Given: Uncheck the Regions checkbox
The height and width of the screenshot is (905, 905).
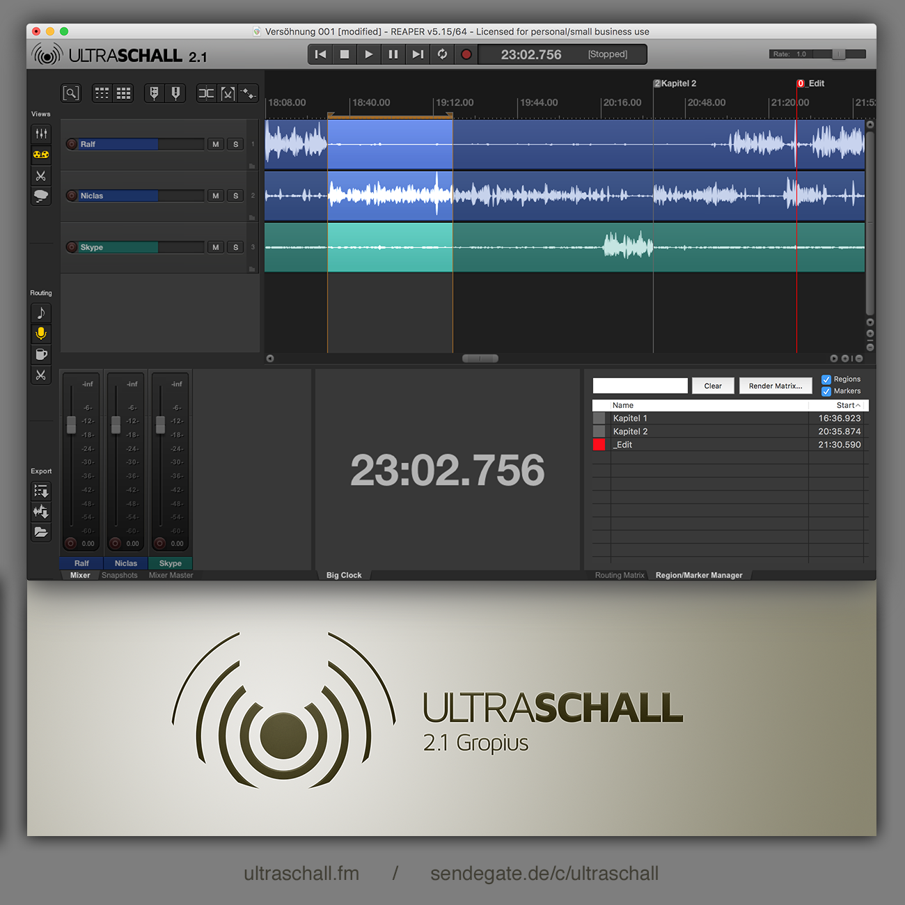Looking at the screenshot, I should [x=826, y=379].
